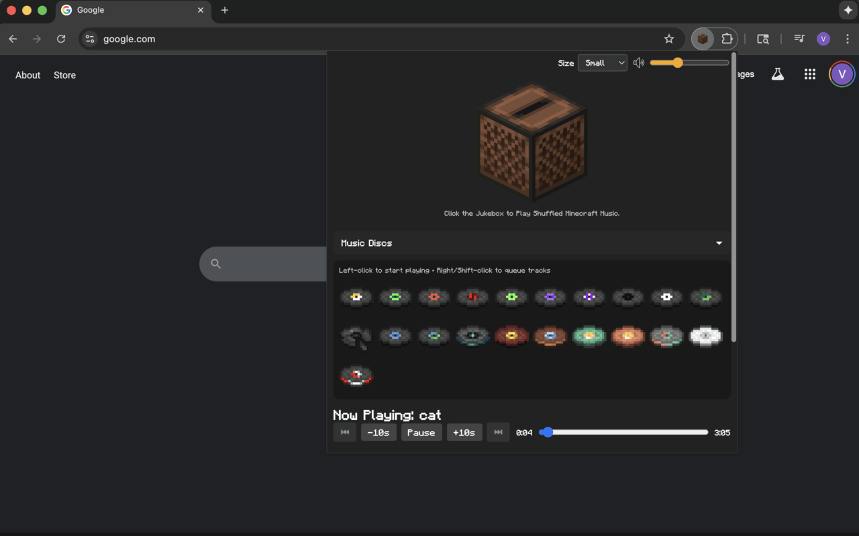Click the Search Labs flask icon
Screen dimensions: 859x536
click(x=777, y=74)
